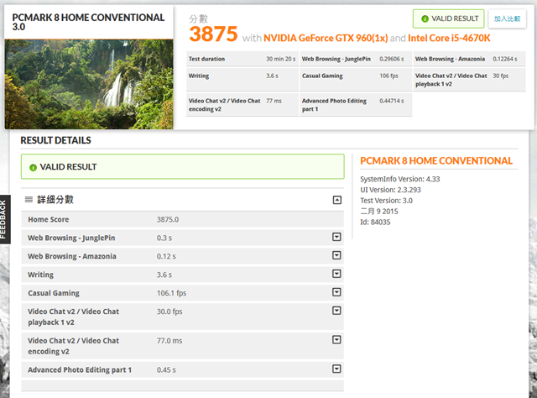This screenshot has width=537, height=398.
Task: Click the 77.0 ms encoding value
Action: [169, 341]
